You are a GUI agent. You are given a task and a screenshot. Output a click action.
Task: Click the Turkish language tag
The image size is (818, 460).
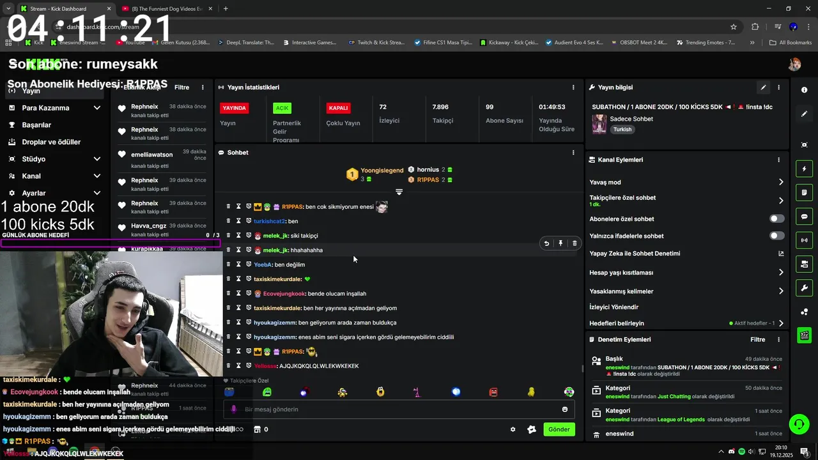(x=622, y=129)
